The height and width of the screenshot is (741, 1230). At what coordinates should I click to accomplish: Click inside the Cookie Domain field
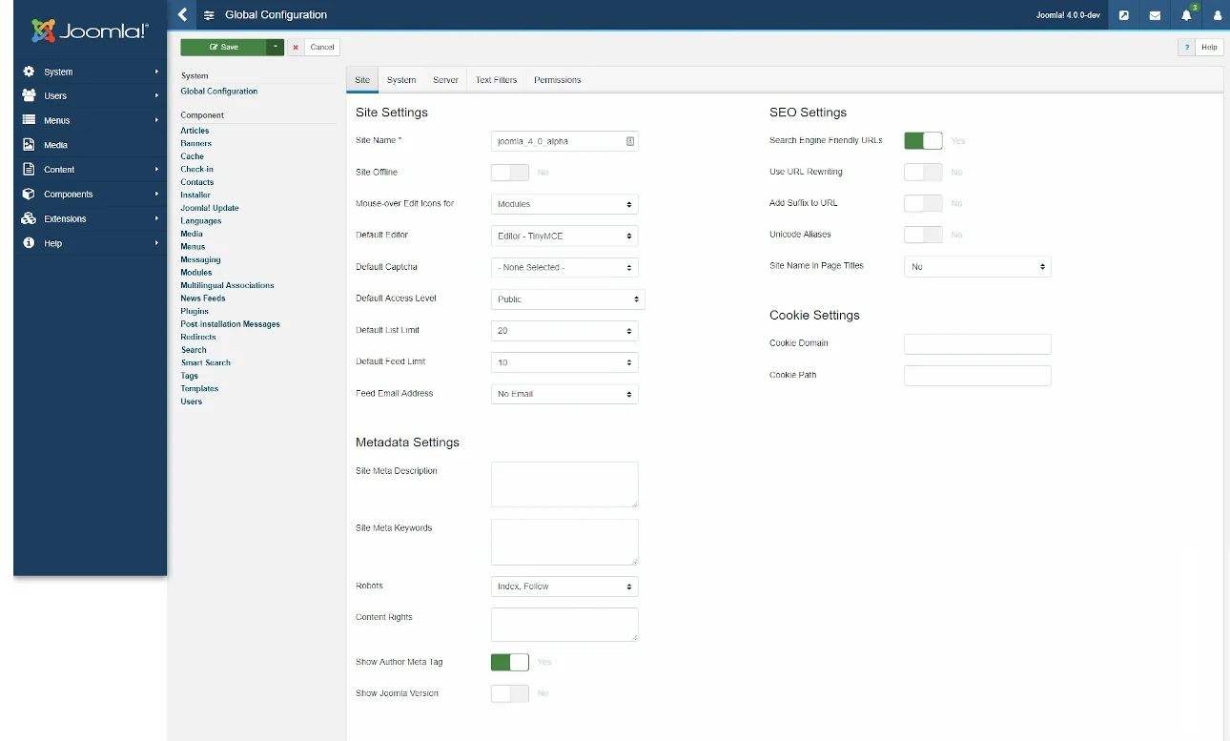point(976,343)
